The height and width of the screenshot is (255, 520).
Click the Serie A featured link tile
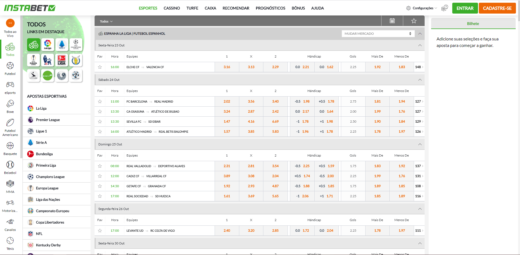[62, 45]
